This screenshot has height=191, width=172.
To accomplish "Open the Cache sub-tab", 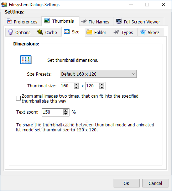I will pyautogui.click(x=48, y=32).
